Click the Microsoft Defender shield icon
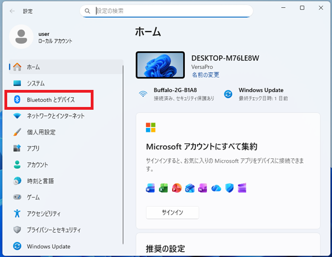The image size is (332, 257). pos(229,188)
